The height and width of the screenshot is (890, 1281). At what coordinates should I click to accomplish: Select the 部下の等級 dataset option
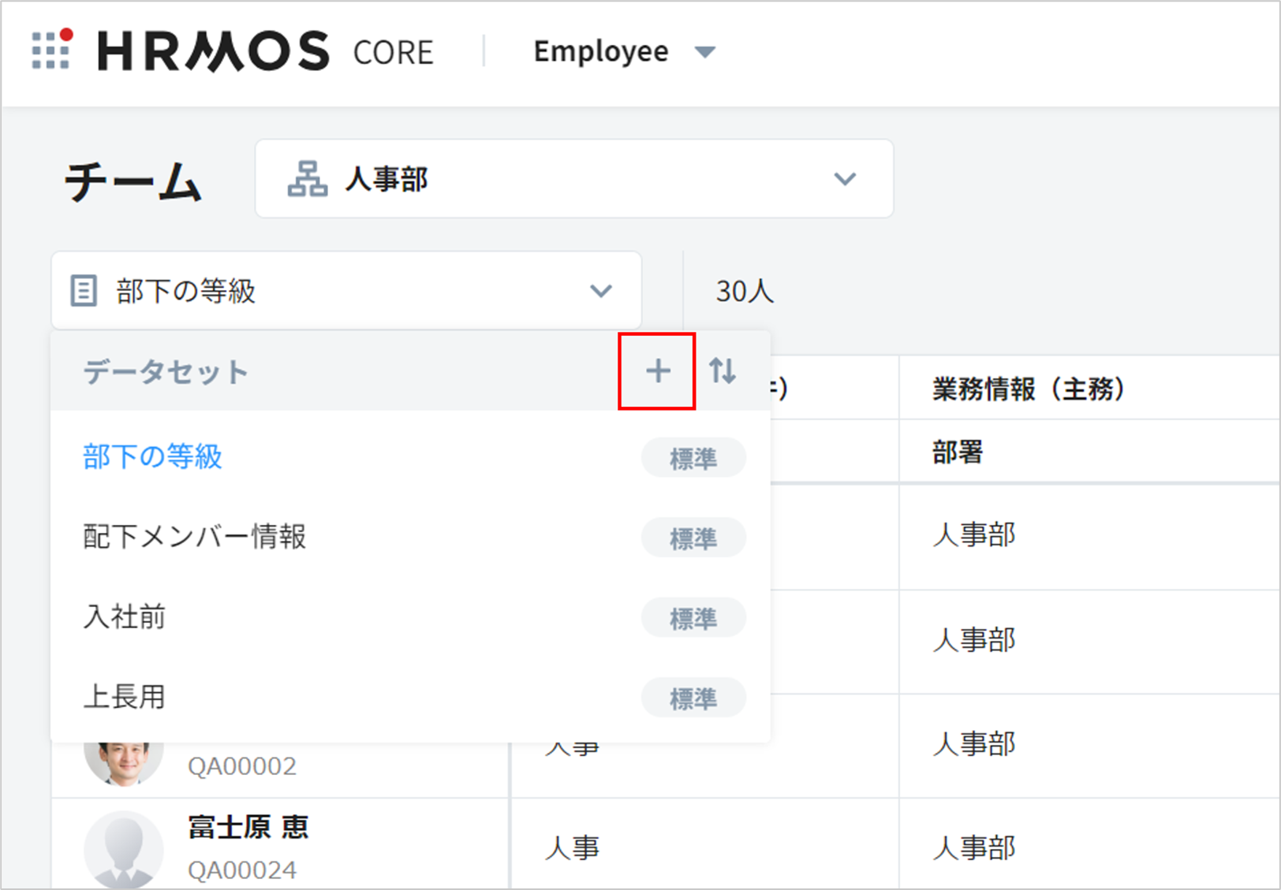[x=153, y=456]
